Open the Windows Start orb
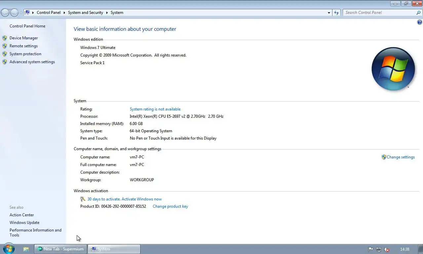 pyautogui.click(x=9, y=249)
